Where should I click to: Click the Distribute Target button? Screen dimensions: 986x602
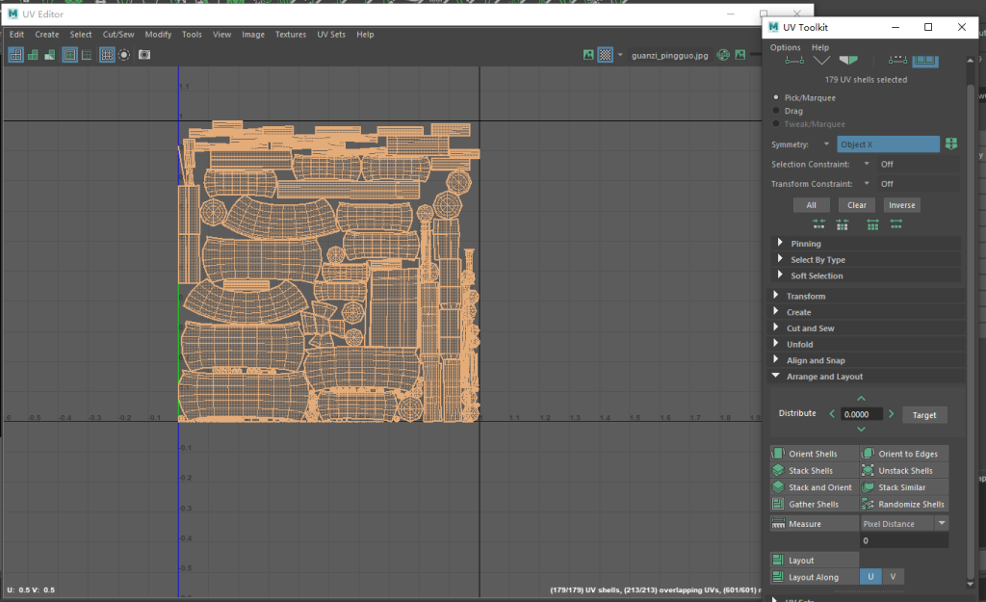click(x=924, y=415)
